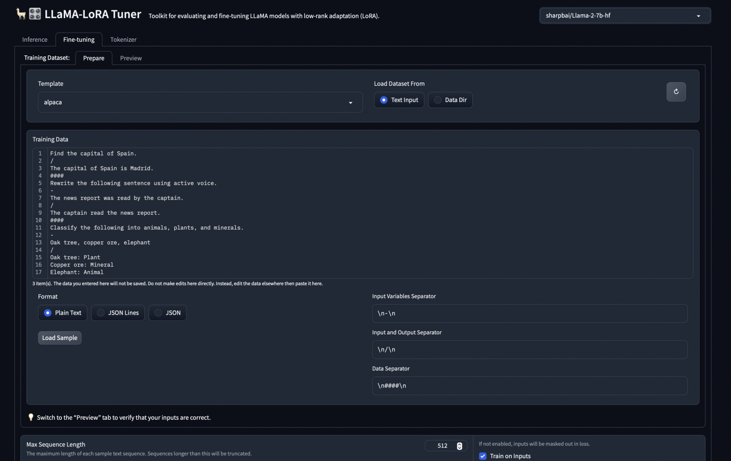Open the Tokenizer tab

[123, 39]
